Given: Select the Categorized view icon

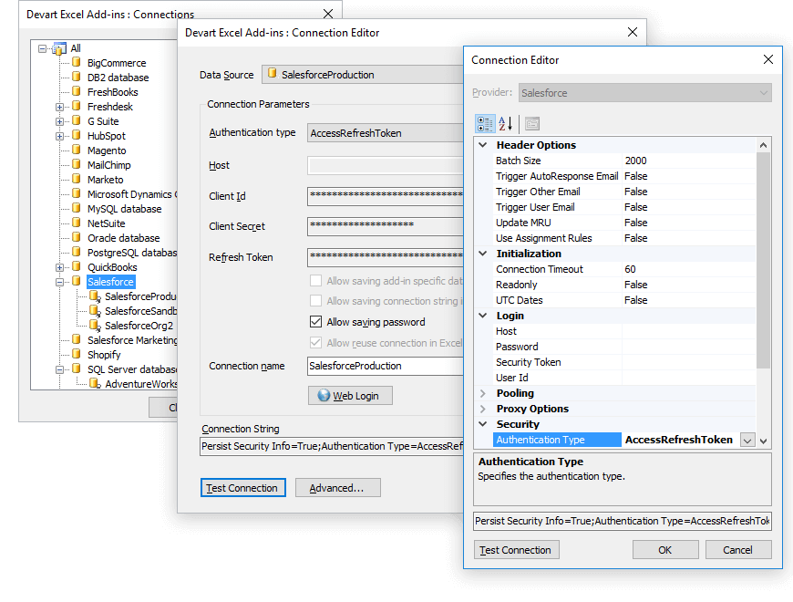Looking at the screenshot, I should point(486,122).
